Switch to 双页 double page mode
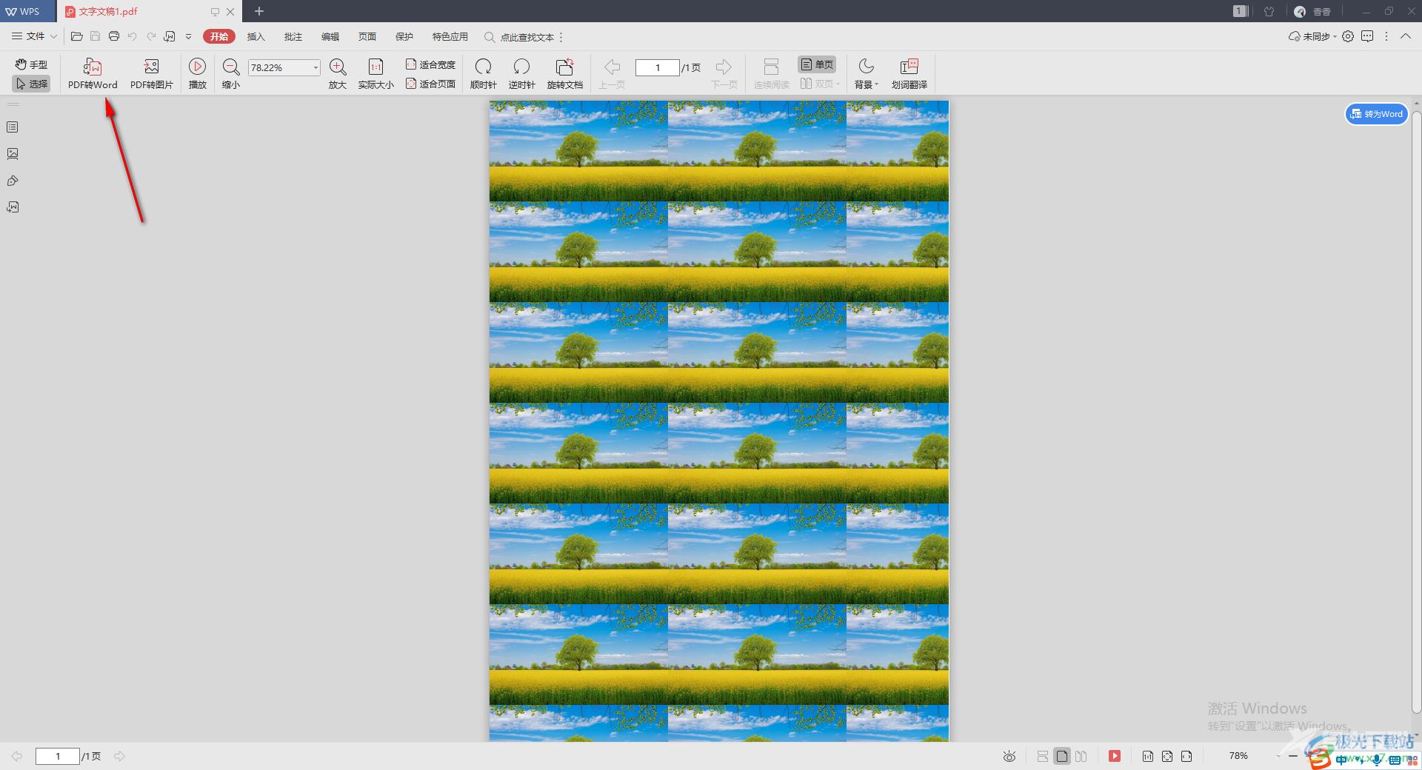Image resolution: width=1422 pixels, height=770 pixels. click(820, 84)
